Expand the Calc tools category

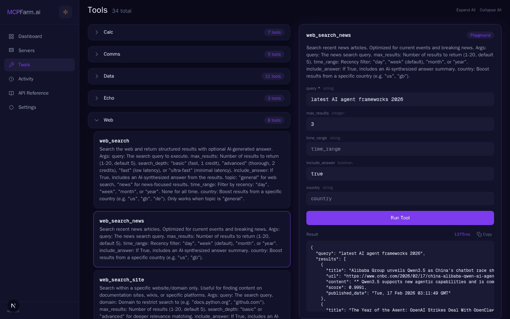coord(189,32)
